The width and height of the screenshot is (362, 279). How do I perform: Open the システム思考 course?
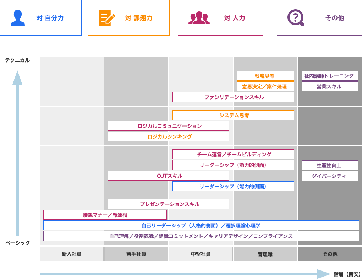coord(233,115)
